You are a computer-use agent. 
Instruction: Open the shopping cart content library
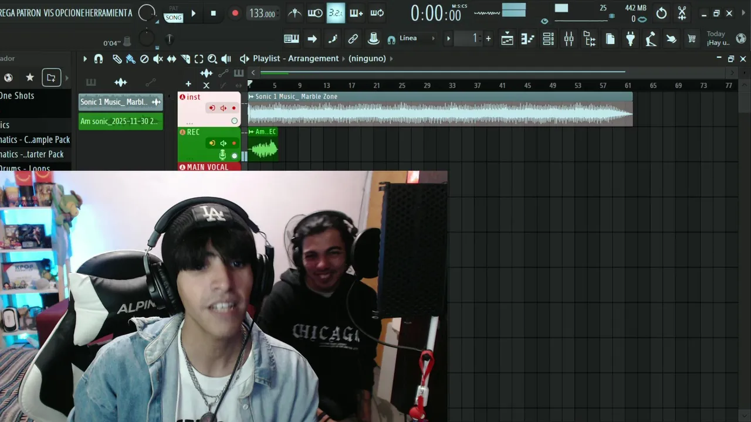pos(692,39)
